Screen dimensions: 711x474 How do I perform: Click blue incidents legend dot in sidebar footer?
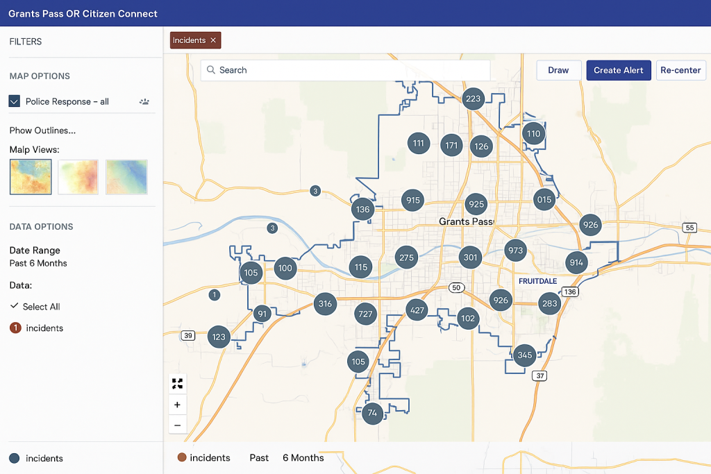(15, 458)
